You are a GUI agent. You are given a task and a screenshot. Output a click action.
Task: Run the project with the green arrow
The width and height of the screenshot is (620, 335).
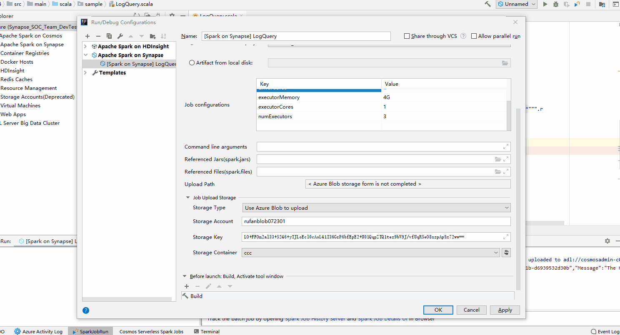(546, 4)
